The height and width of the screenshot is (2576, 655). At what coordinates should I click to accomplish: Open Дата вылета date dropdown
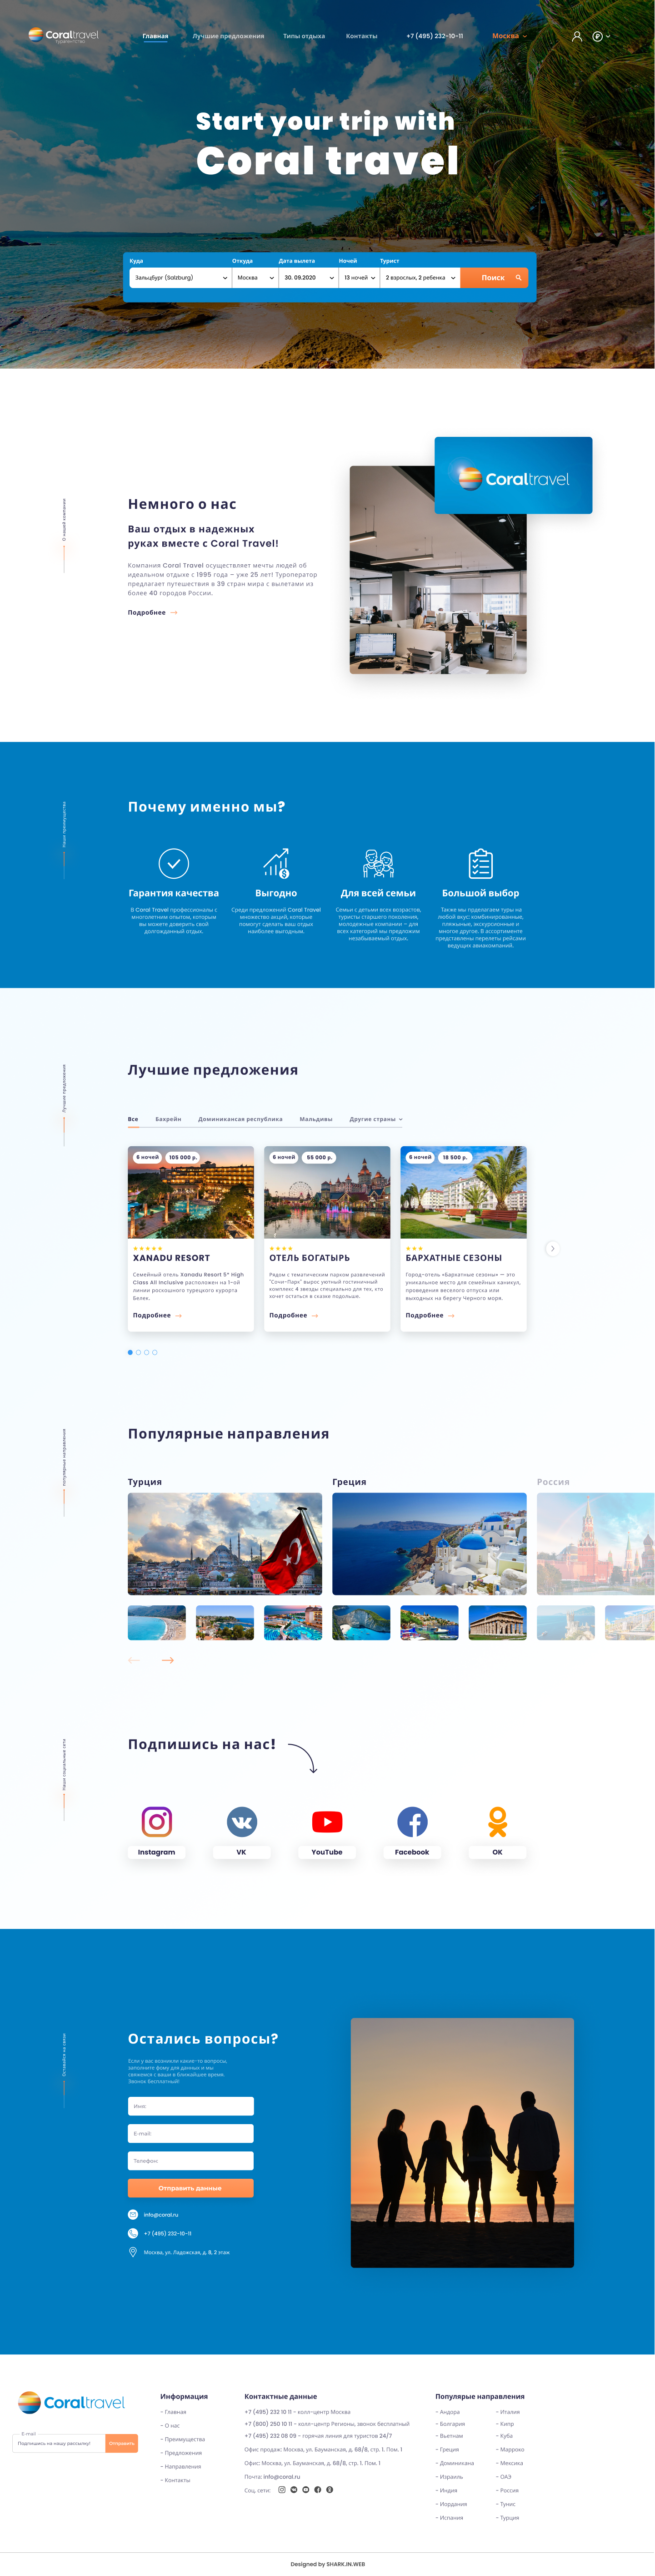(x=309, y=278)
